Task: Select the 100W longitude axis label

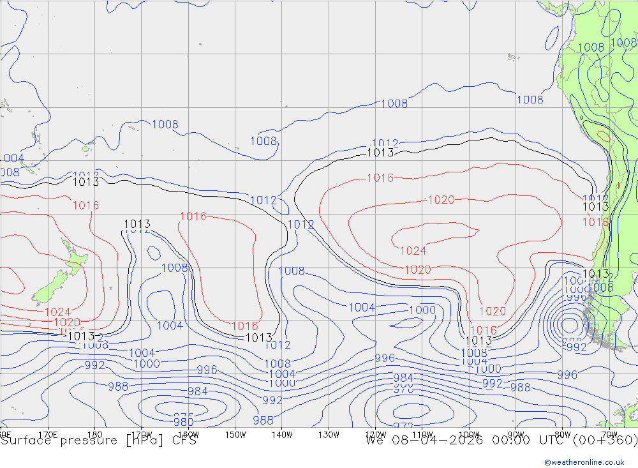Action: [x=469, y=434]
